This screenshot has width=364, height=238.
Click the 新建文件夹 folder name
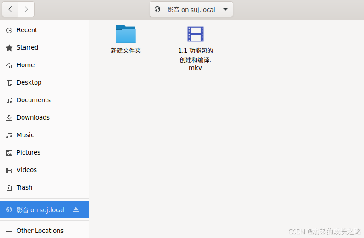pos(126,51)
